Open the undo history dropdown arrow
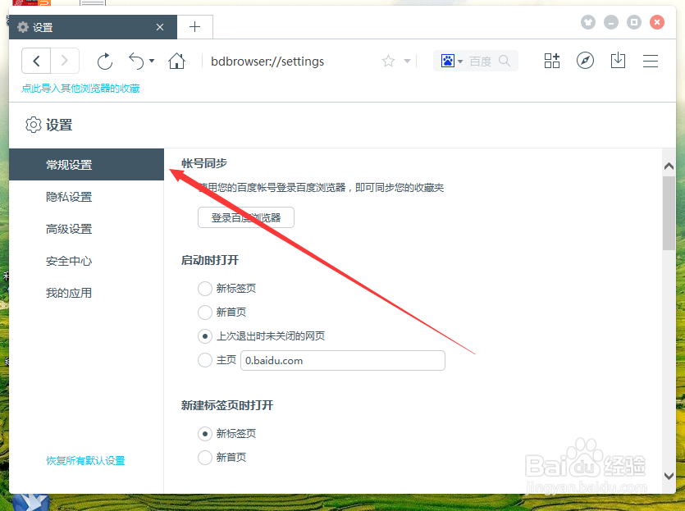This screenshot has width=685, height=511. tap(152, 61)
